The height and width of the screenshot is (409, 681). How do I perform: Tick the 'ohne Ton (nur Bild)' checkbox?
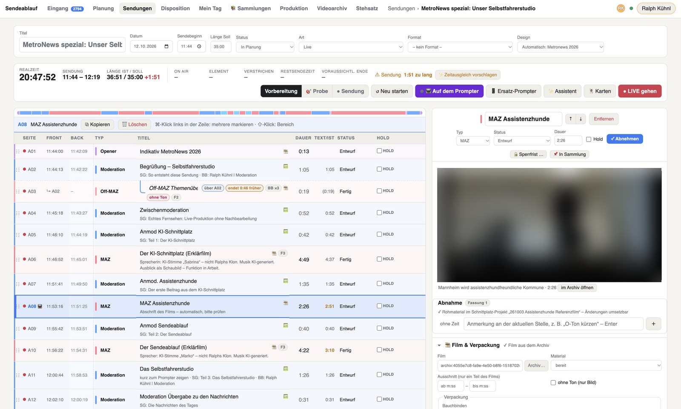coord(553,383)
